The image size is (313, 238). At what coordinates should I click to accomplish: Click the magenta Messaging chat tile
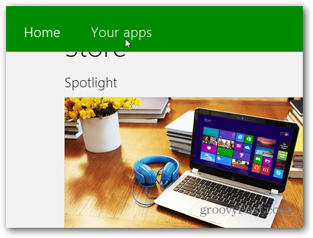(x=209, y=148)
